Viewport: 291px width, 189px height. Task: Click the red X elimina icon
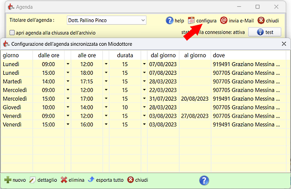click(x=64, y=180)
